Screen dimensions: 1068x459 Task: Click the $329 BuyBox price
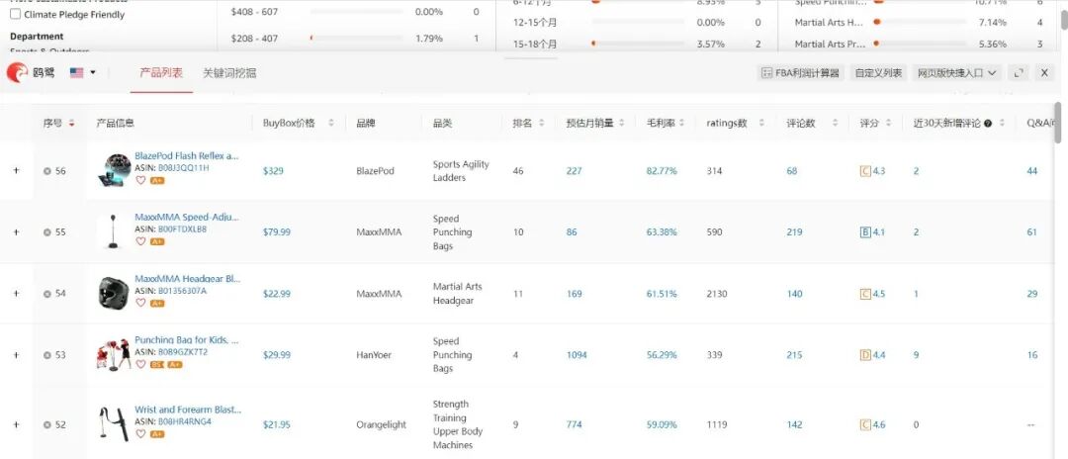[x=273, y=171]
